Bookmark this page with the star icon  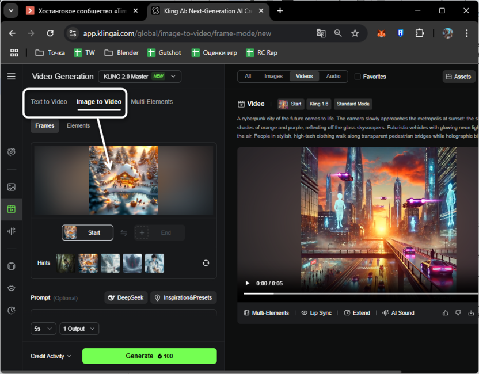click(355, 33)
